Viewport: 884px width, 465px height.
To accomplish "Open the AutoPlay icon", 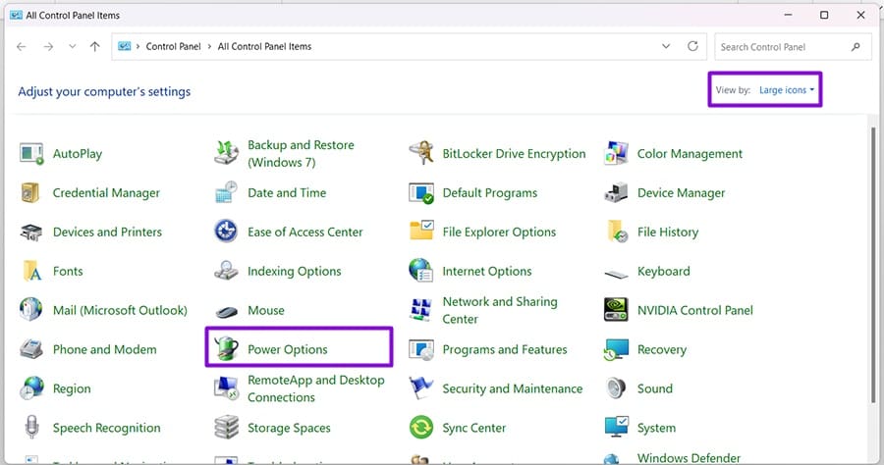I will pos(31,154).
